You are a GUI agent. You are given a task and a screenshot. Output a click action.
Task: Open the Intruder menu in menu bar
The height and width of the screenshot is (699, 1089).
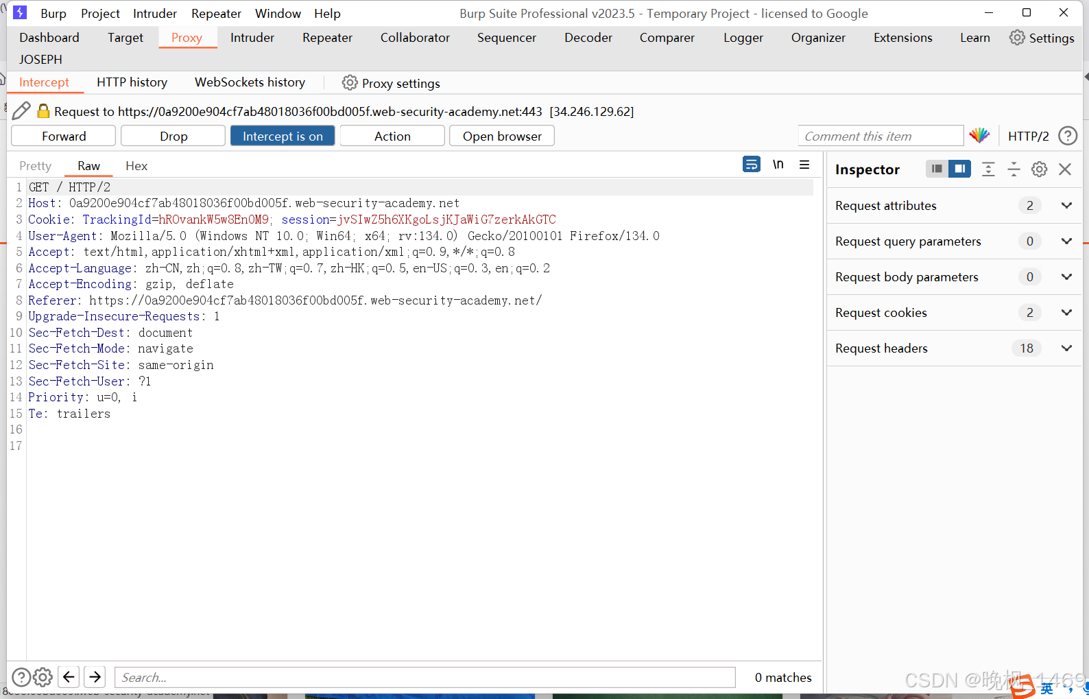(155, 13)
